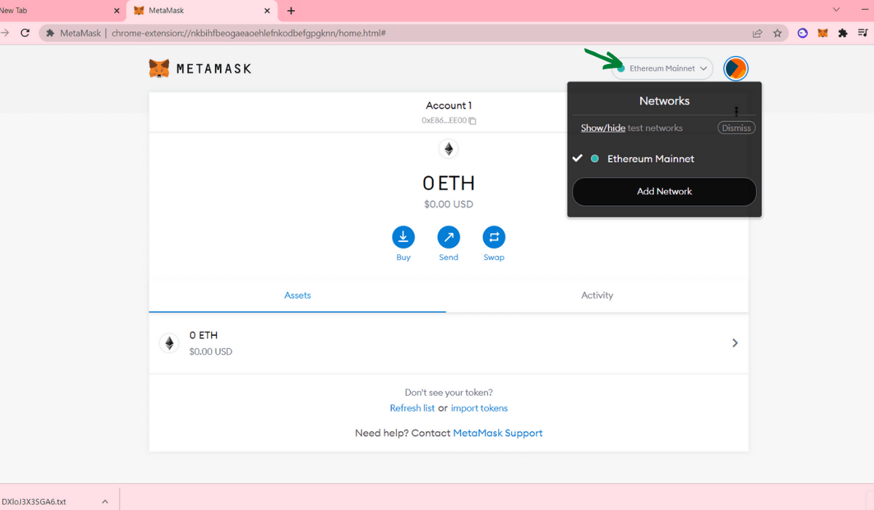Open the browser Extensions puzzle icon

point(843,33)
